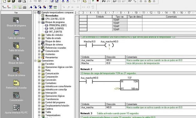This screenshot has width=196, height=118.
Task: Toggle POU comments display button
Action: pyautogui.click(x=15, y=7)
